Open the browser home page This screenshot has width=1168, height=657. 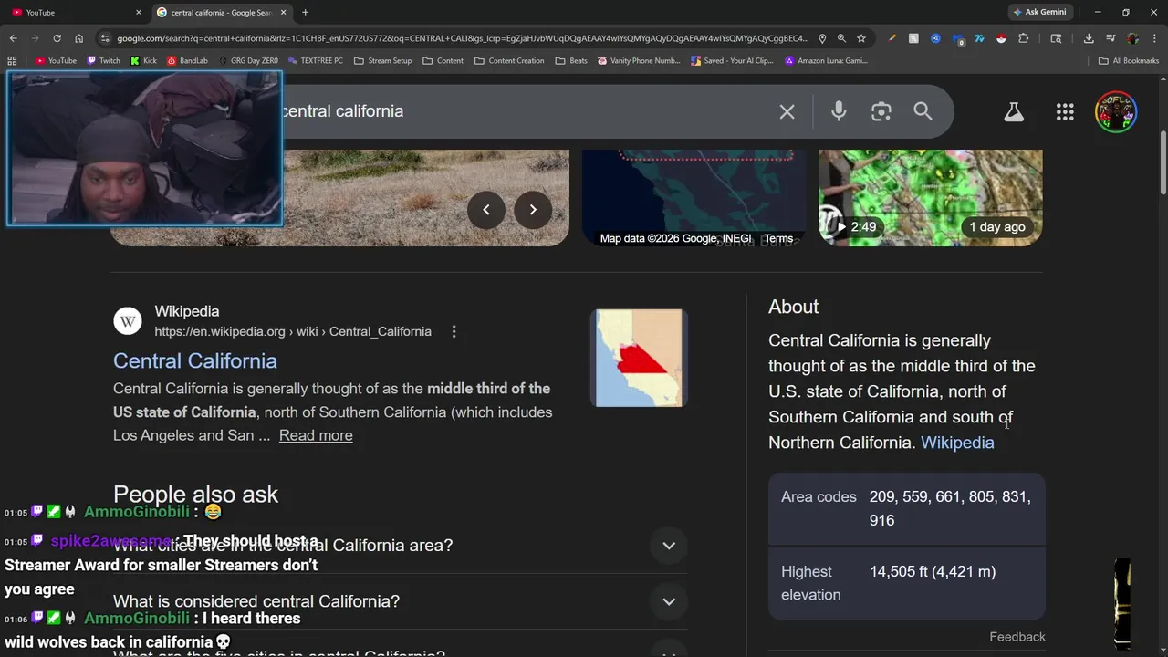click(x=78, y=38)
